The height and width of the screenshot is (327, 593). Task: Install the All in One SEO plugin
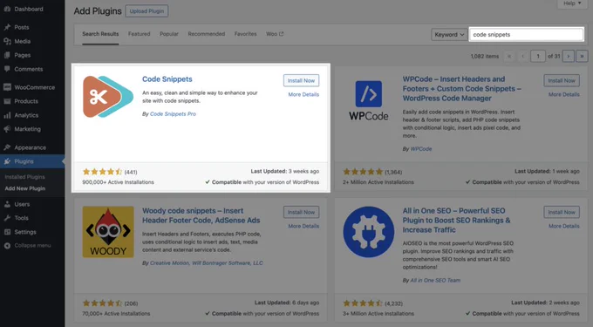click(x=562, y=212)
